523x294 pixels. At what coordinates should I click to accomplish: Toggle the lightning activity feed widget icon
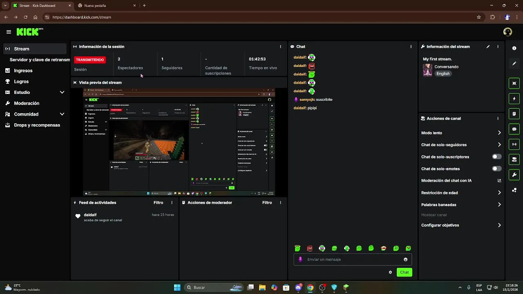[x=514, y=98]
